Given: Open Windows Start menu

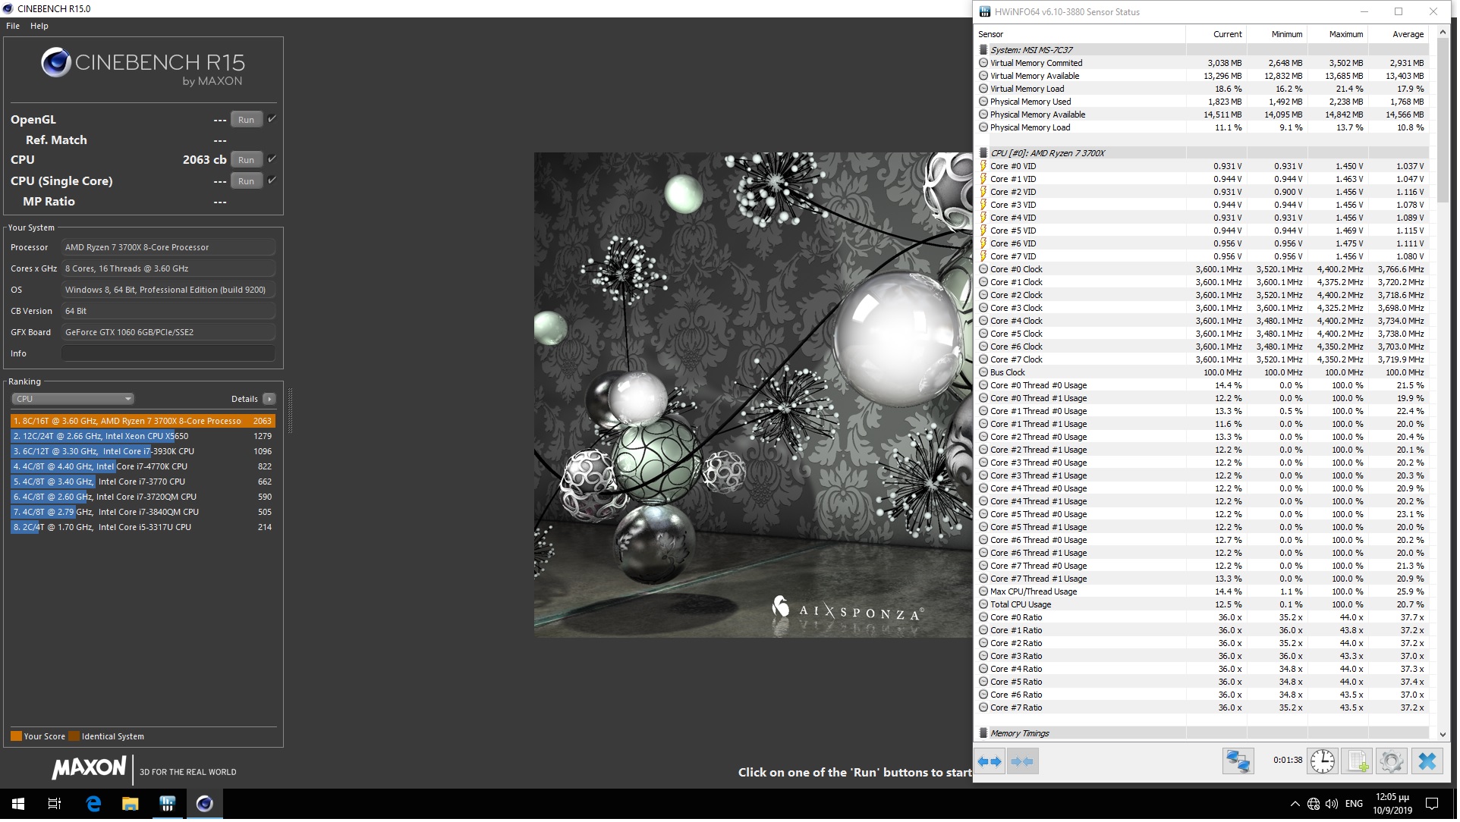Looking at the screenshot, I should pos(18,805).
